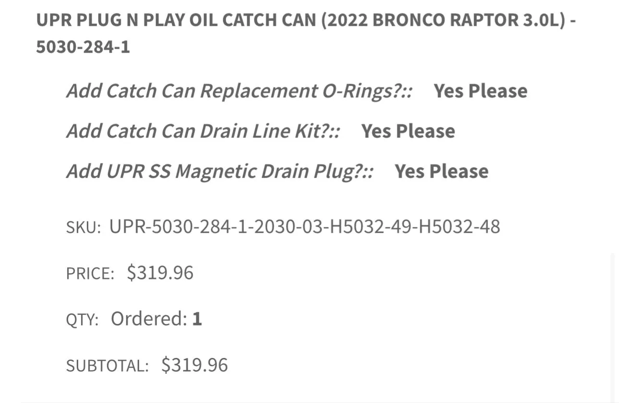Open the UPR Plug N Play Oil Catch Can title
This screenshot has height=403, width=619.
pyautogui.click(x=306, y=34)
